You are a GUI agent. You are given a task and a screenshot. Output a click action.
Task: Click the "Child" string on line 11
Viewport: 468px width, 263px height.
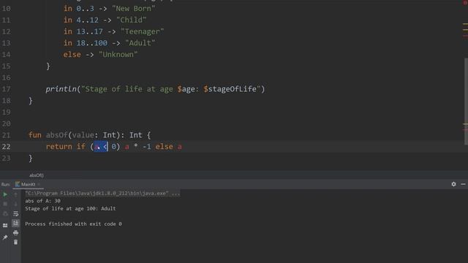(x=132, y=20)
